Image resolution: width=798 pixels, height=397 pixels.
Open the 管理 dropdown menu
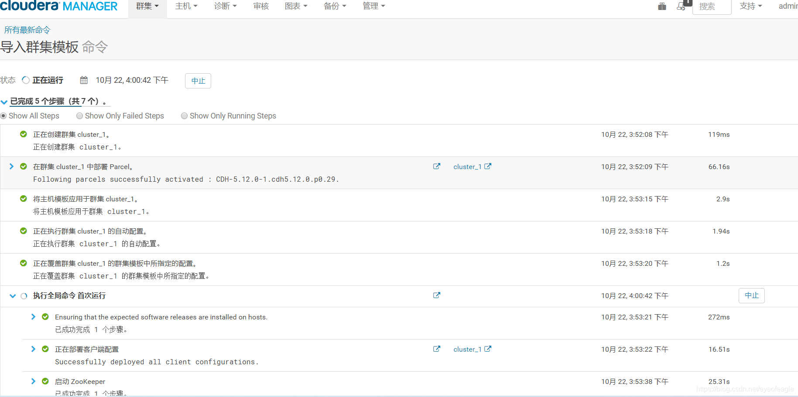[374, 6]
